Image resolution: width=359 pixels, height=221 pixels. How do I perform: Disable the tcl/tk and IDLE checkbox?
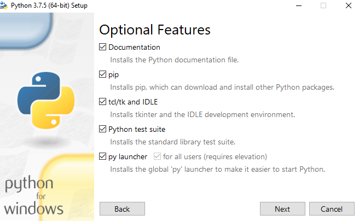coord(102,102)
